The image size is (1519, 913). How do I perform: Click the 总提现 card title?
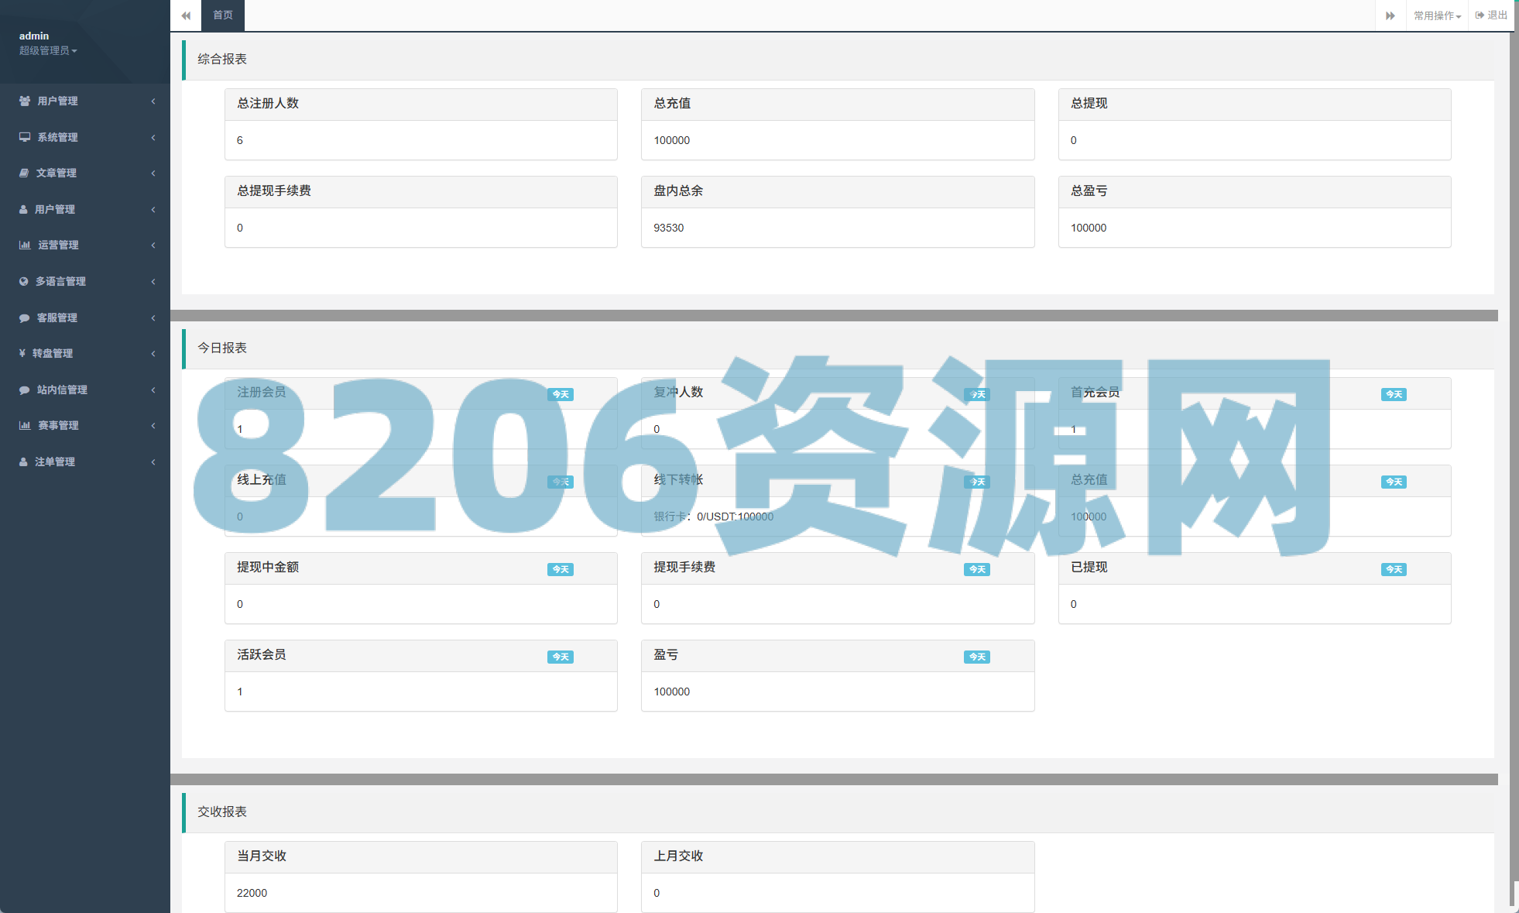[x=1089, y=103]
